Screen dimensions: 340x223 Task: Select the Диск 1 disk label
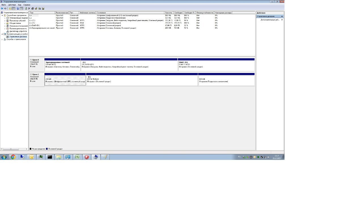tap(36, 79)
